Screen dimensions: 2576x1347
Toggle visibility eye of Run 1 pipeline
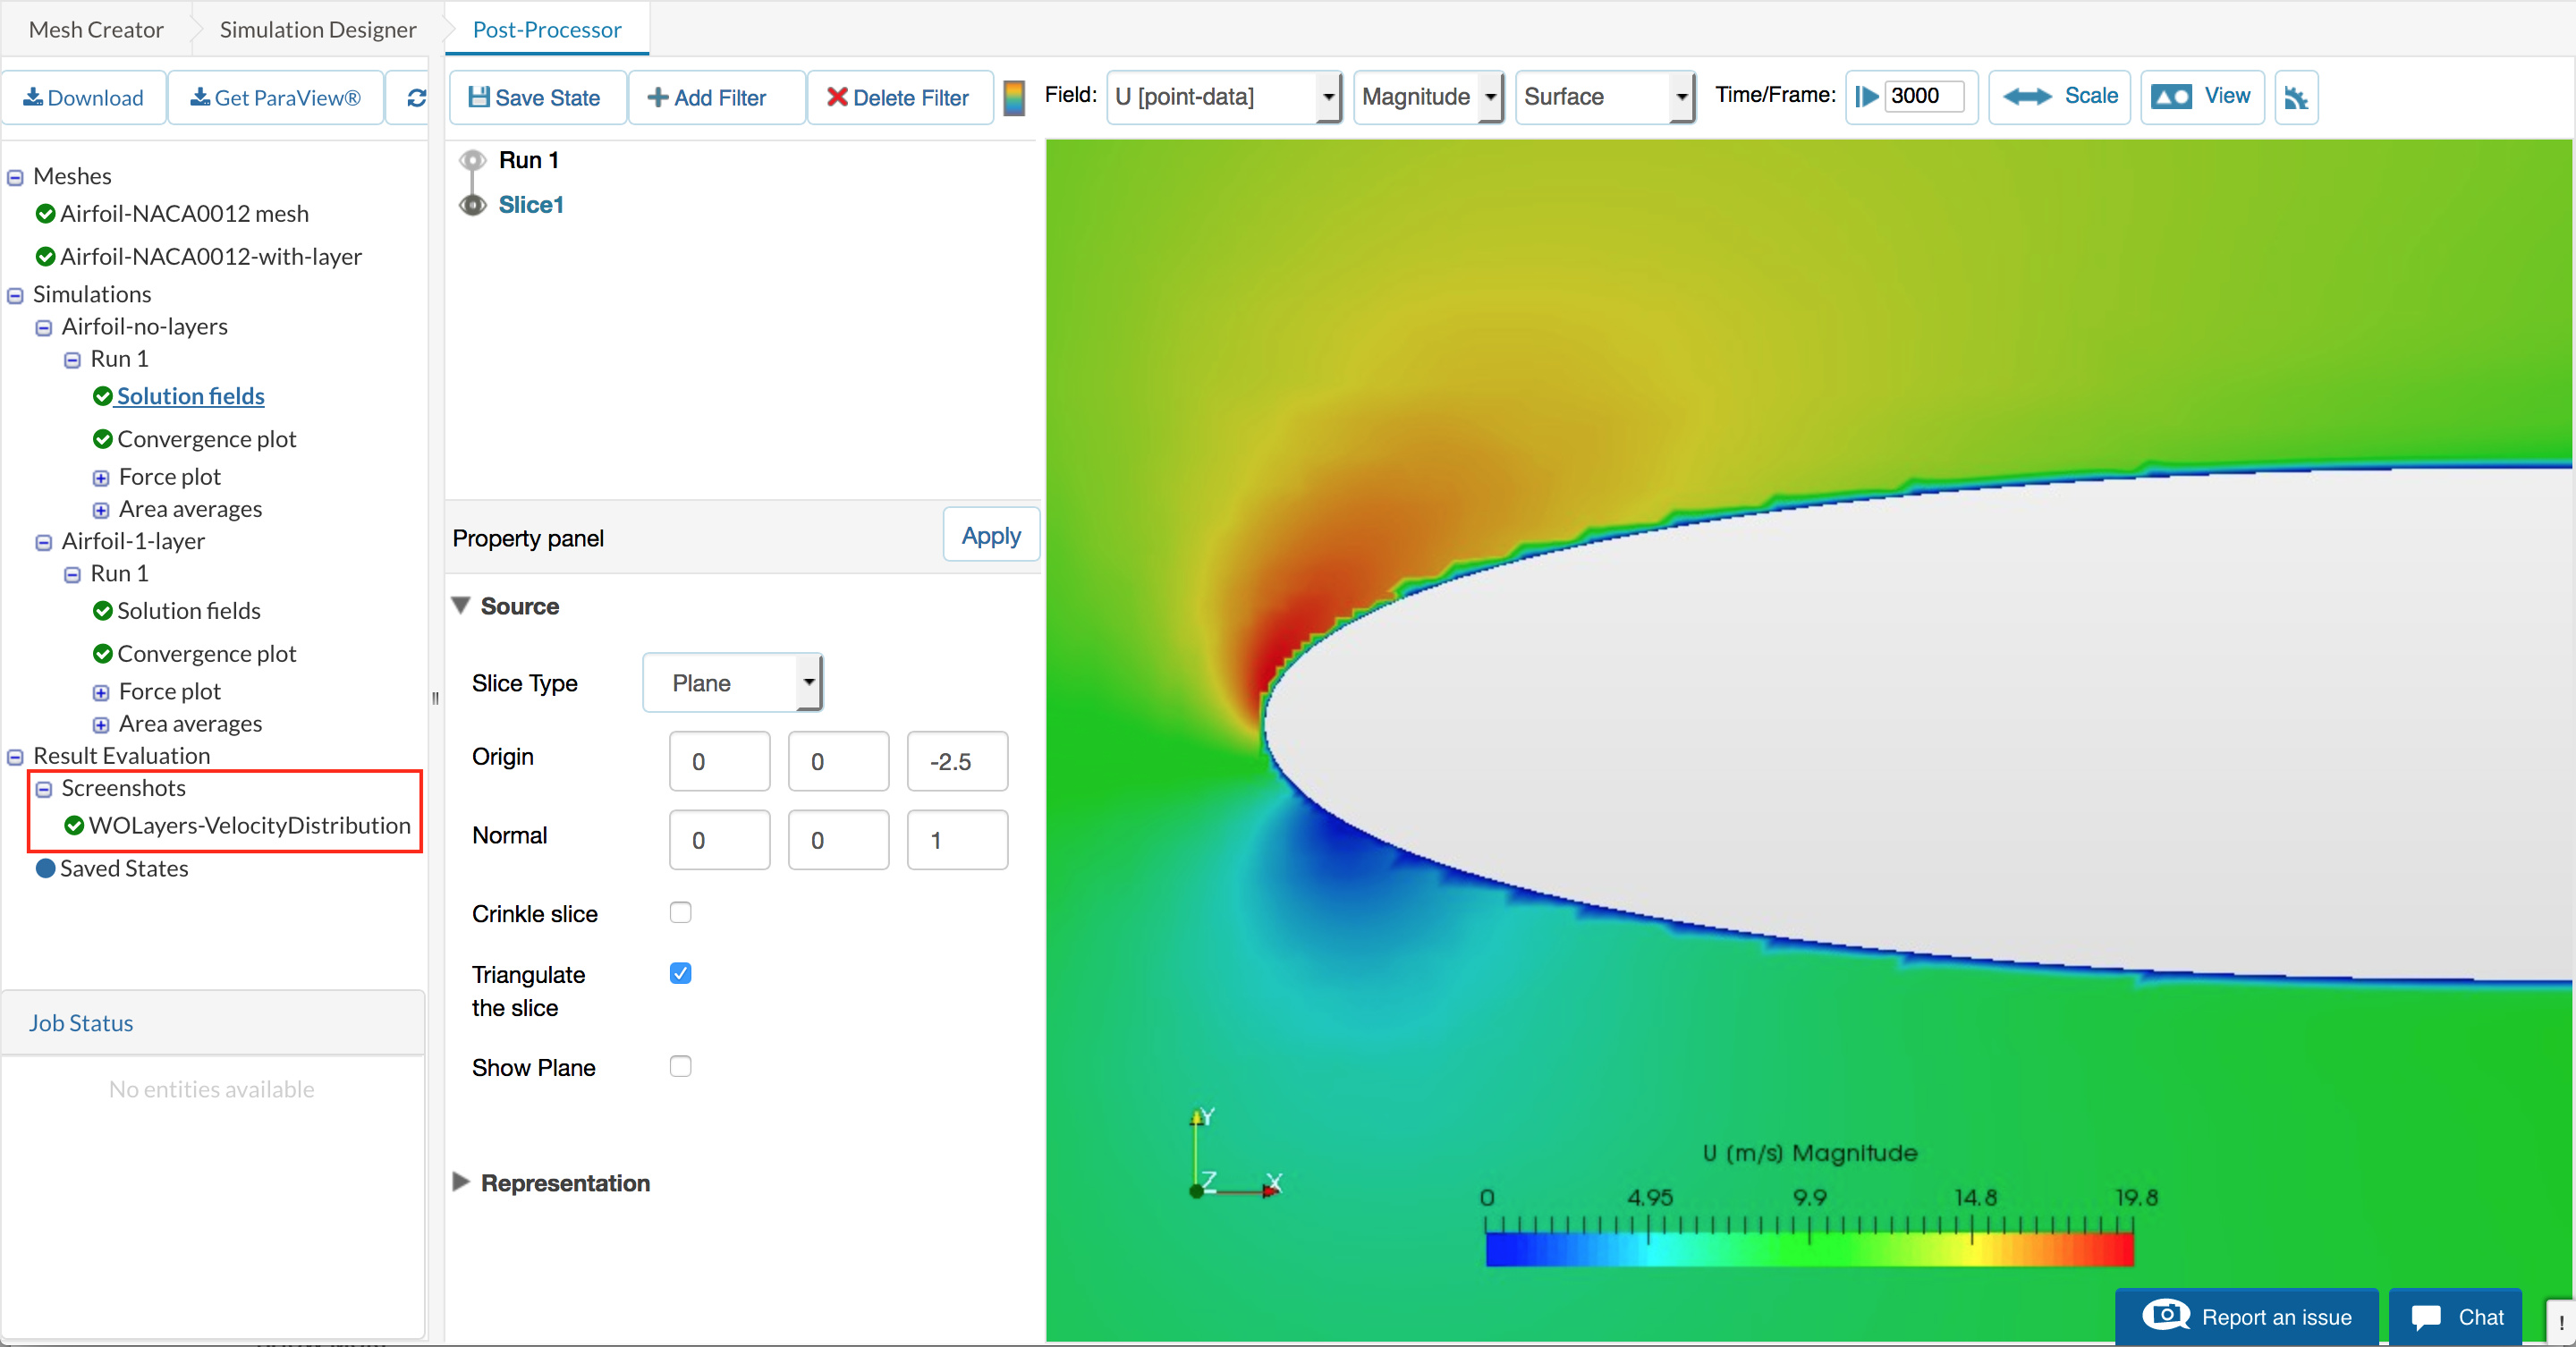472,160
